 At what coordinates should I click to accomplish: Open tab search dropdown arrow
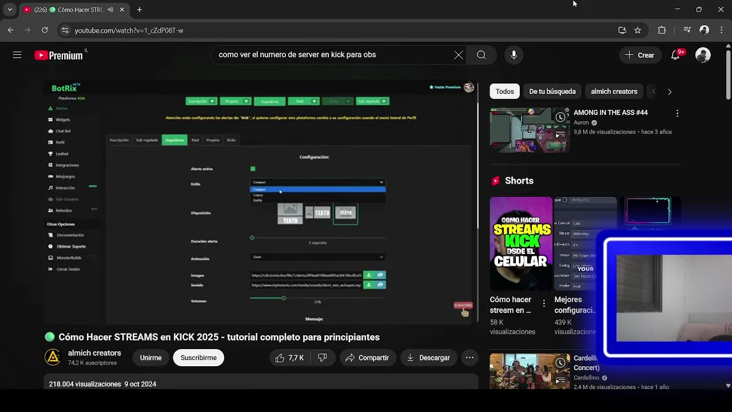click(9, 10)
